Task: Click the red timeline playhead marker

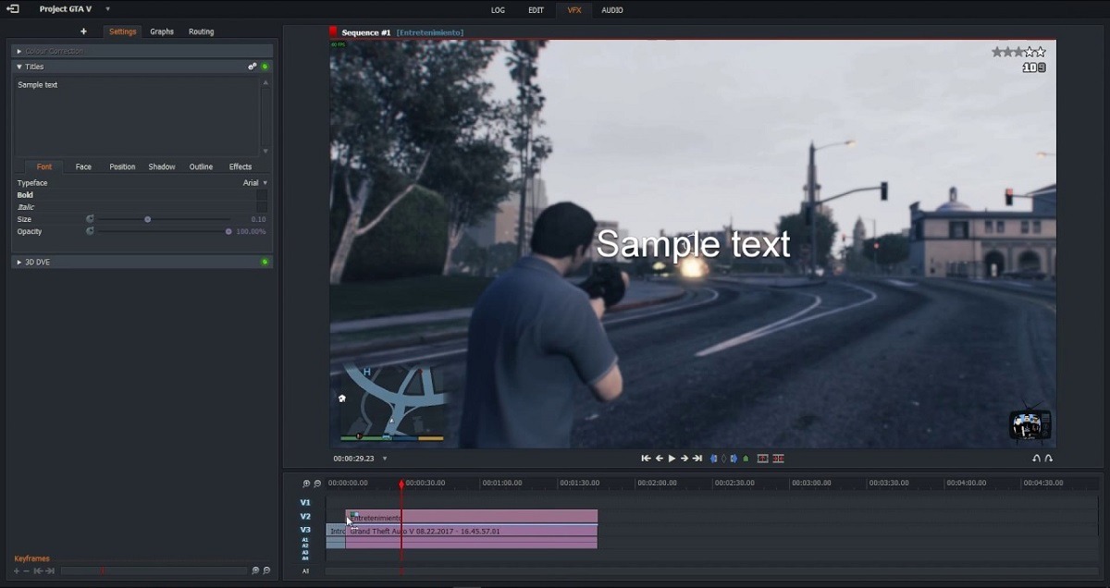Action: (x=401, y=484)
